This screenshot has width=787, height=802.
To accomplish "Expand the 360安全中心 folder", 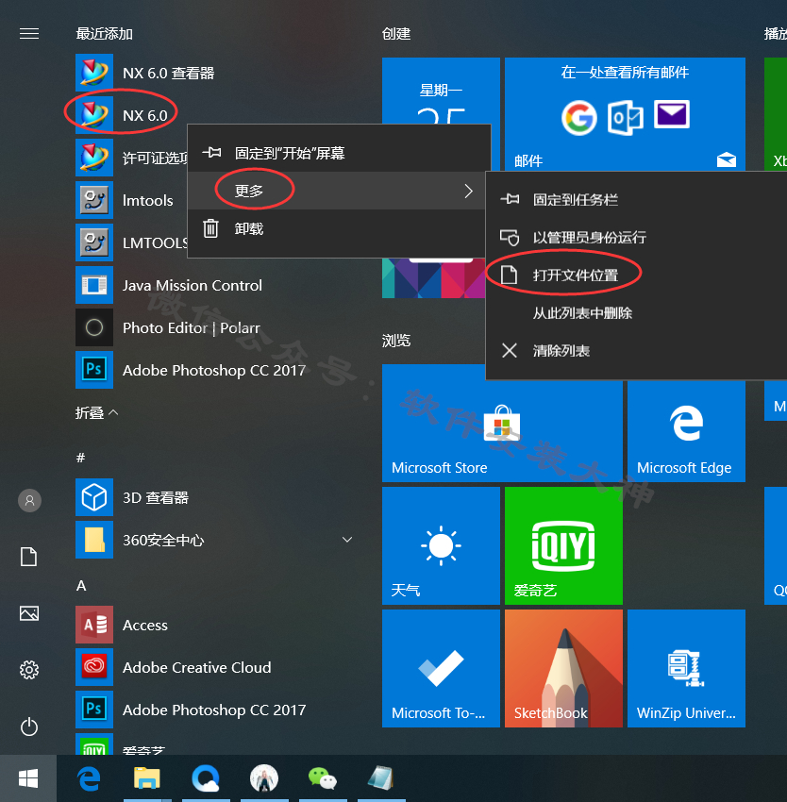I will (347, 540).
